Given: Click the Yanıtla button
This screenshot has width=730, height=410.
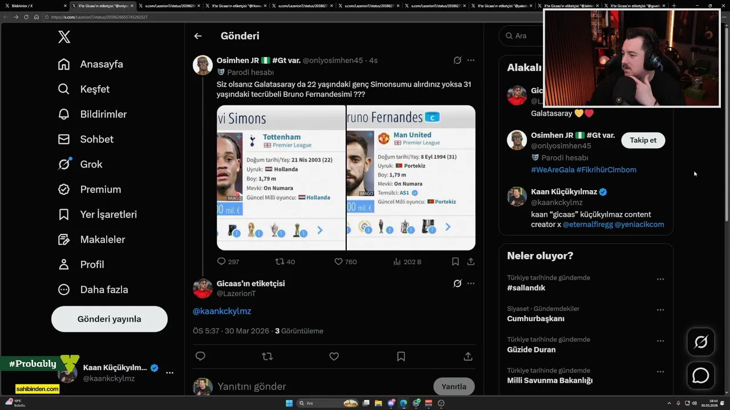Looking at the screenshot, I should [454, 387].
